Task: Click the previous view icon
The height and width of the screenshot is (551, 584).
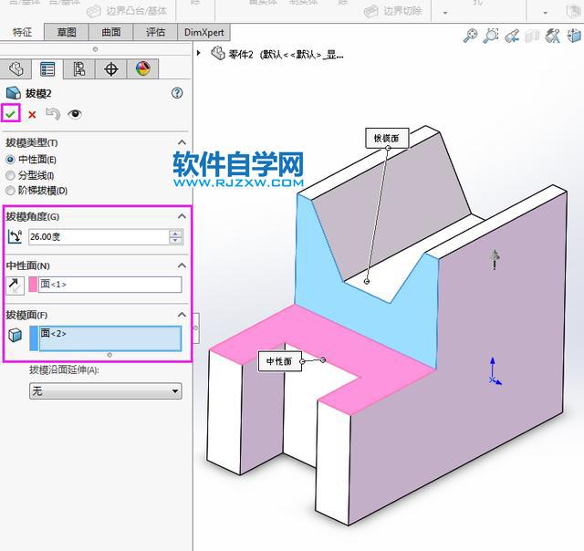Action: click(512, 36)
